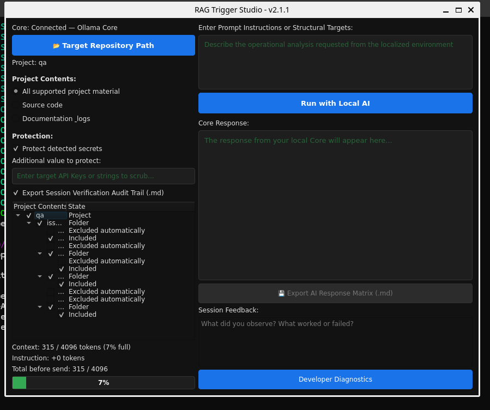The height and width of the screenshot is (410, 490).
Task: Toggle Export Session Verification Audit Trail checkbox
Action: tap(88, 193)
